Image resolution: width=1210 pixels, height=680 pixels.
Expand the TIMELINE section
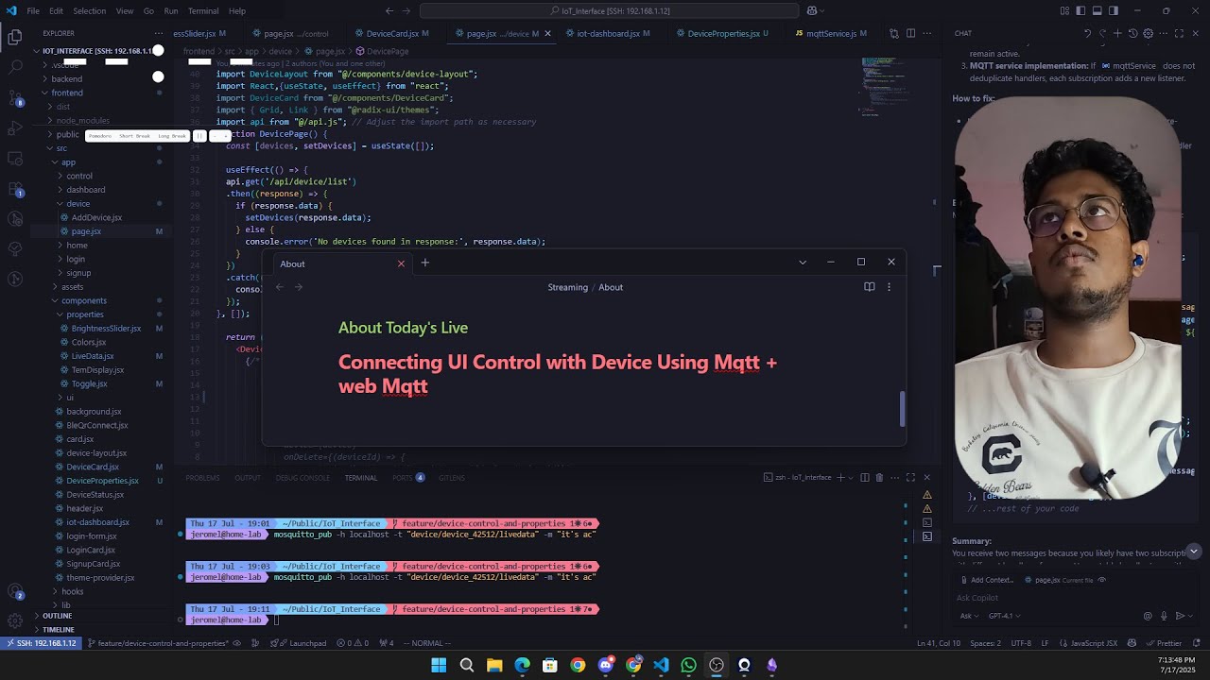tap(58, 630)
